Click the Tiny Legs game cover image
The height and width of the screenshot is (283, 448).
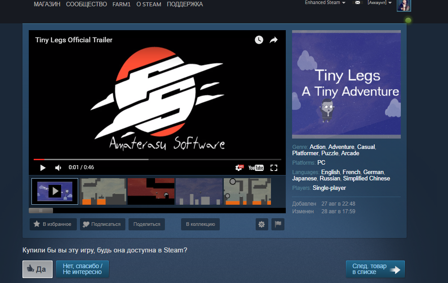(346, 85)
